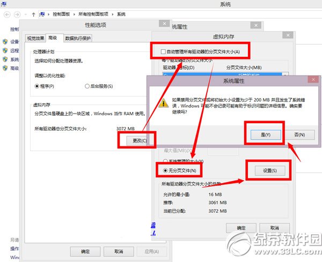Close the 系统属性 warning dialog
The width and height of the screenshot is (322, 262).
[313, 79]
